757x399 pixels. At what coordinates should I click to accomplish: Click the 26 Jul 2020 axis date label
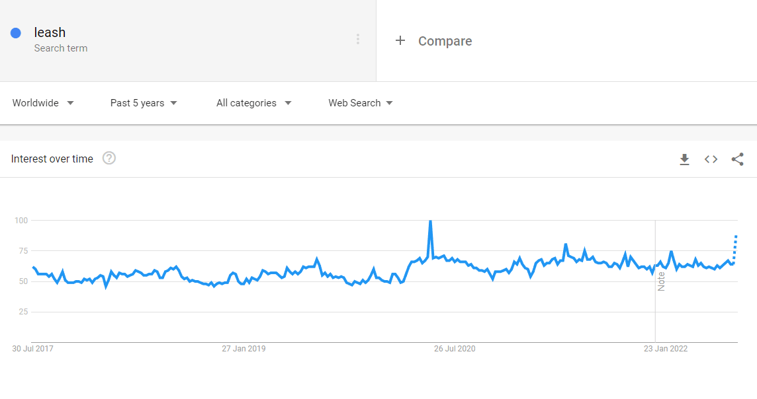point(455,348)
